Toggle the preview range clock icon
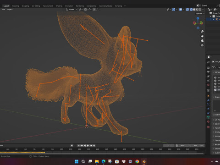The image size is (220, 165). (x=177, y=146)
